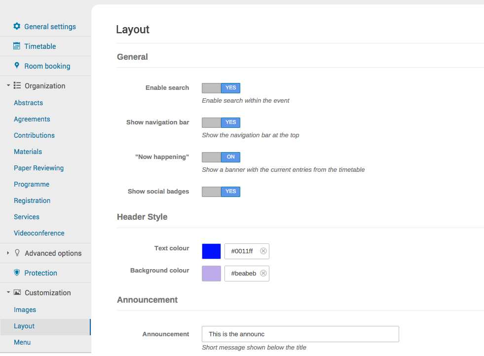Open the lavender background colour swatch
The height and width of the screenshot is (356, 484).
[x=212, y=274]
